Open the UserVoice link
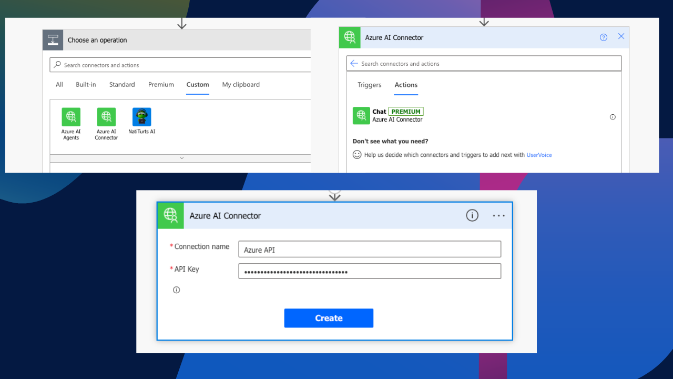The image size is (673, 379). pyautogui.click(x=539, y=155)
